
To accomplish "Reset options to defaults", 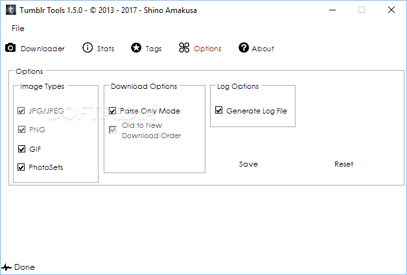I will pos(343,164).
